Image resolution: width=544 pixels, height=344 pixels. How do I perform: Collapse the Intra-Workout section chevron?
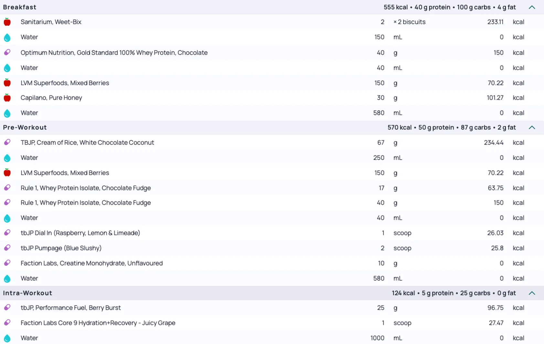pyautogui.click(x=532, y=293)
